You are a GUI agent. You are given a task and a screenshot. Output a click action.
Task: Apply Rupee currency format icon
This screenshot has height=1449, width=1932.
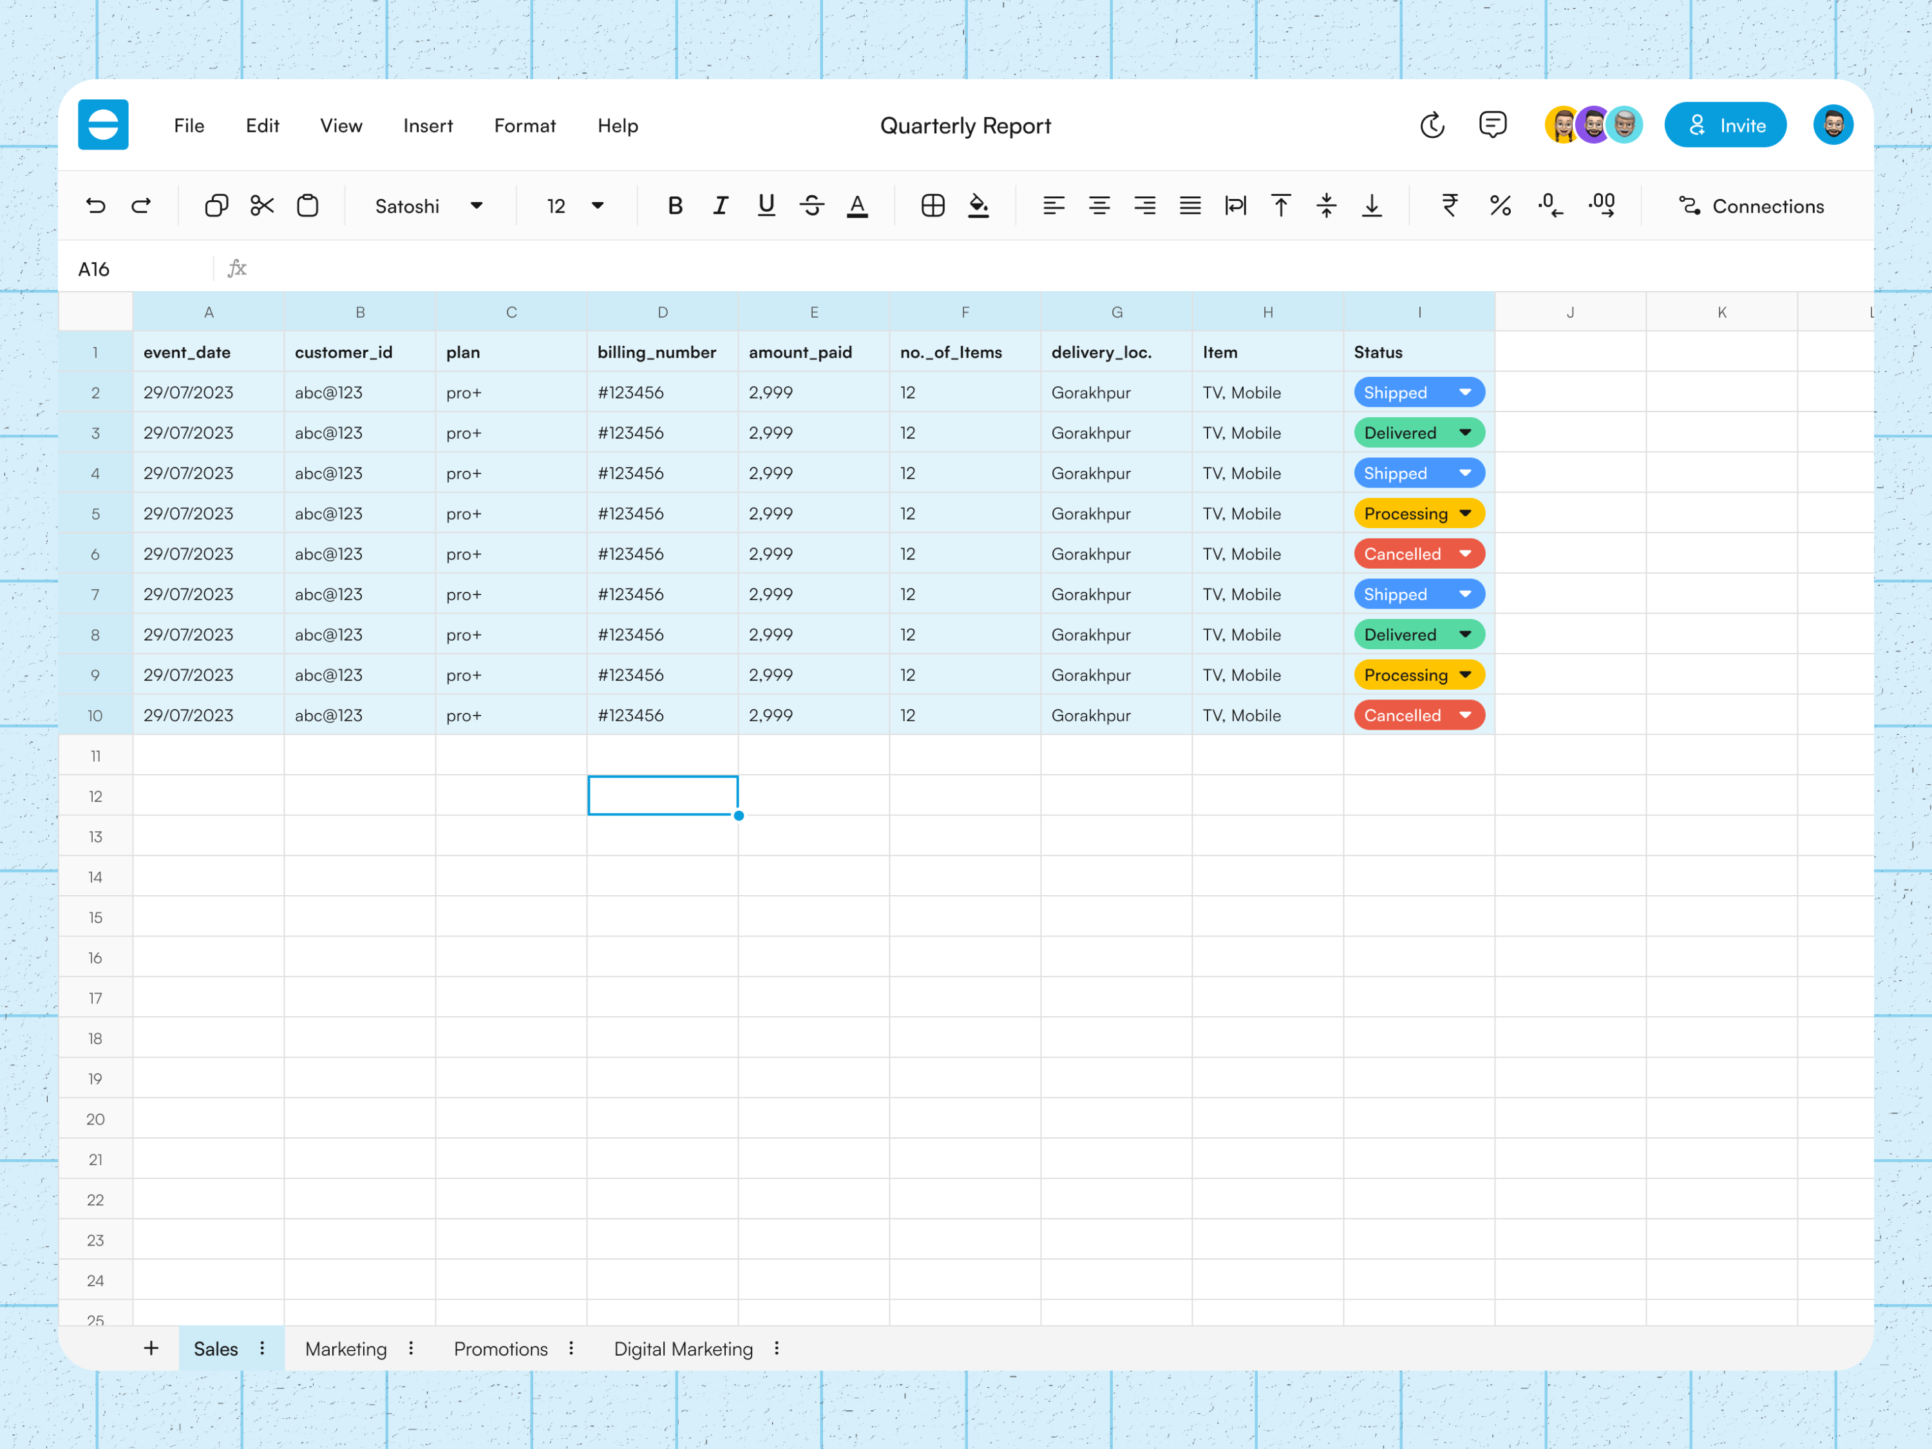click(x=1449, y=205)
